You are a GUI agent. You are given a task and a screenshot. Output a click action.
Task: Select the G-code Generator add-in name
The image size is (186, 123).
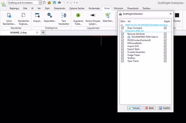(136, 52)
